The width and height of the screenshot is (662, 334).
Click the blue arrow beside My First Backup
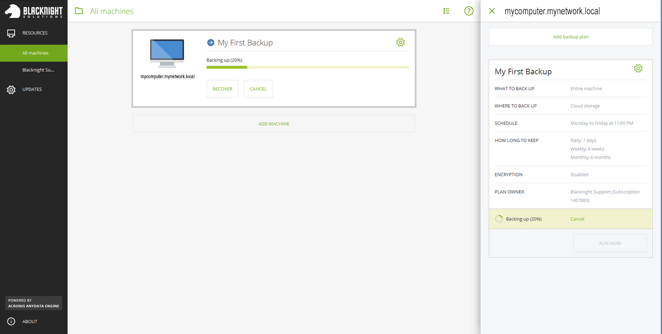(211, 43)
